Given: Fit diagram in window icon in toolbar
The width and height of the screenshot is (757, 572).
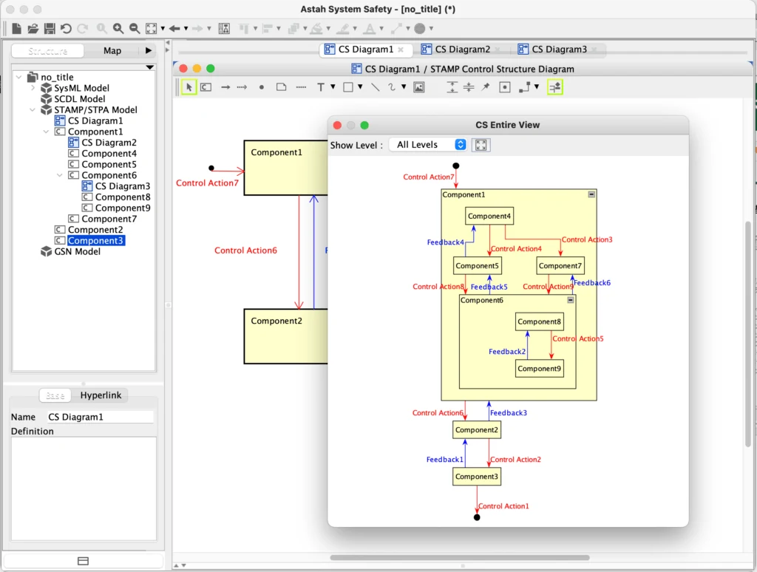Looking at the screenshot, I should (151, 29).
